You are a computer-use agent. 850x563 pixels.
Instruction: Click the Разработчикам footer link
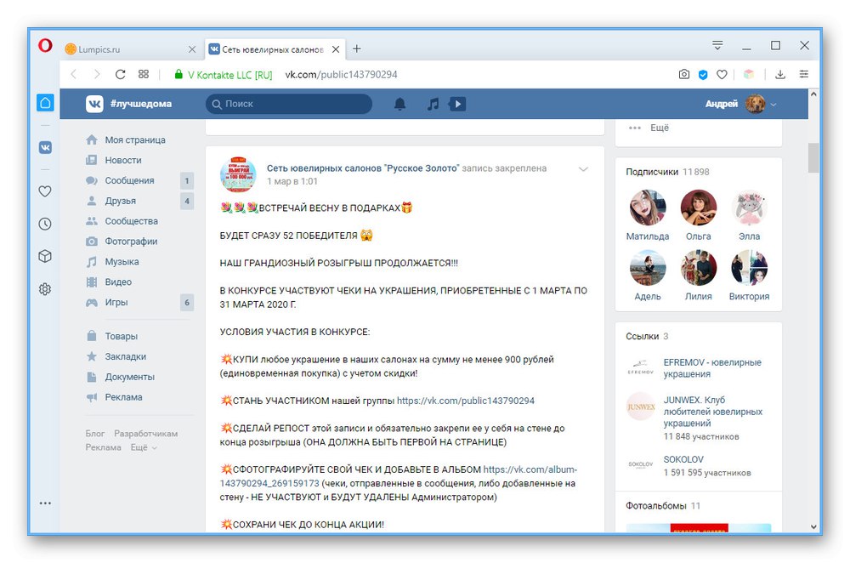146,434
